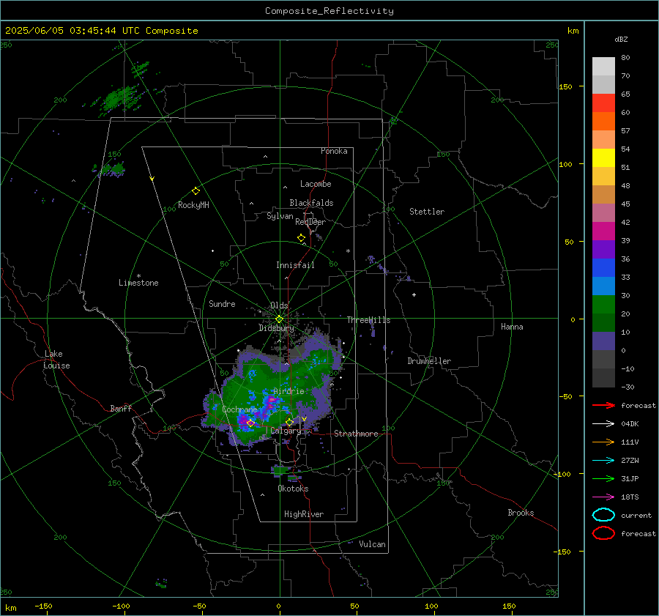Click the Airdrie city label
This screenshot has height=616, width=659.
pyautogui.click(x=288, y=391)
